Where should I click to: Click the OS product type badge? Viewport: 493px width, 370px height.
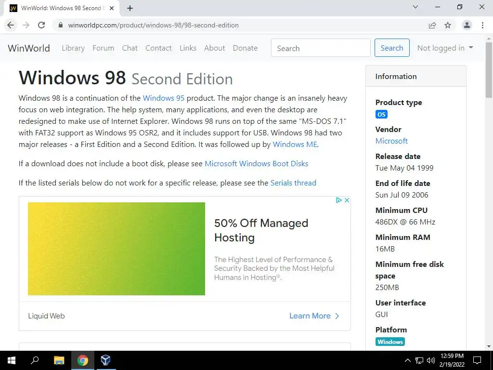tap(381, 114)
